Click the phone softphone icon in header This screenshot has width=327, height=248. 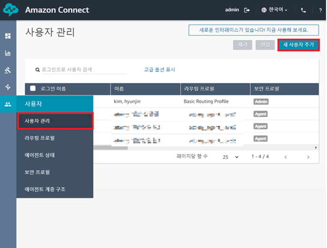click(x=303, y=10)
